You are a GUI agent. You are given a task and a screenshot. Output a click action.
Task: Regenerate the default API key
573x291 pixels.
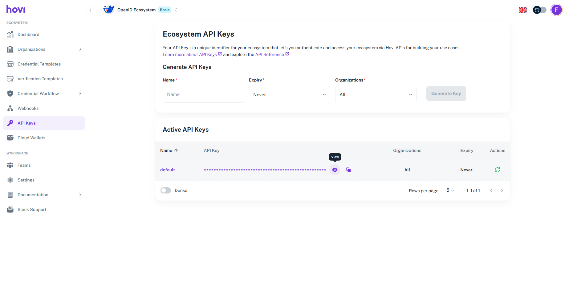point(497,170)
